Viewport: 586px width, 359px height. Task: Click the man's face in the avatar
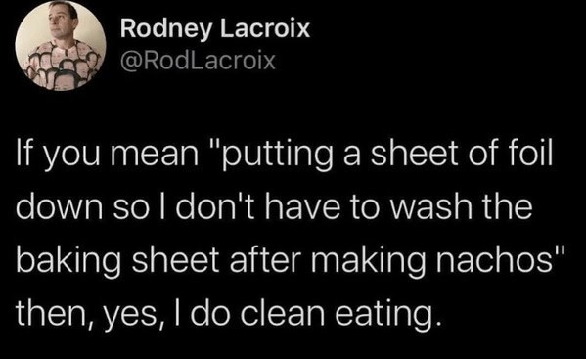point(61,22)
